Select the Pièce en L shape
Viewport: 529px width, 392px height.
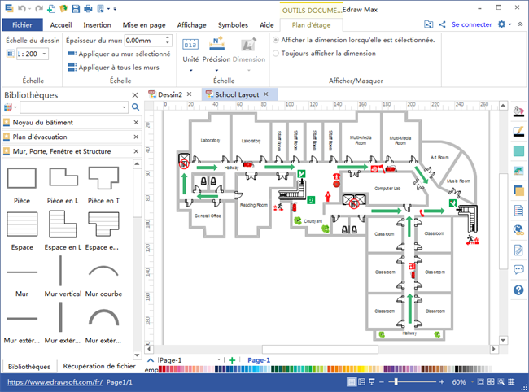coord(63,181)
